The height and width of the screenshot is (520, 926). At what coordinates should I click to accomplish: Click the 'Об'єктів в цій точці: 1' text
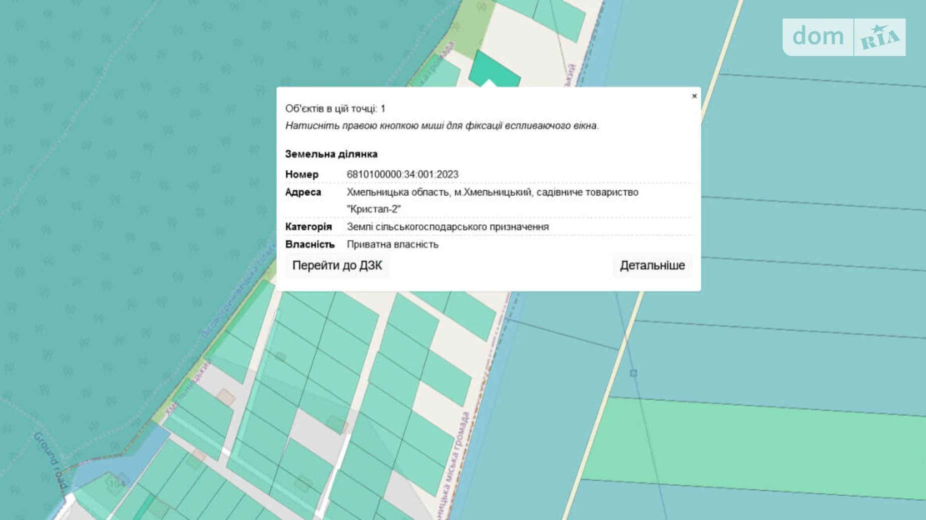pyautogui.click(x=335, y=108)
